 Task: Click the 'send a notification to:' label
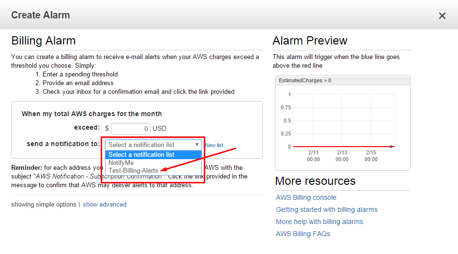pyautogui.click(x=63, y=144)
